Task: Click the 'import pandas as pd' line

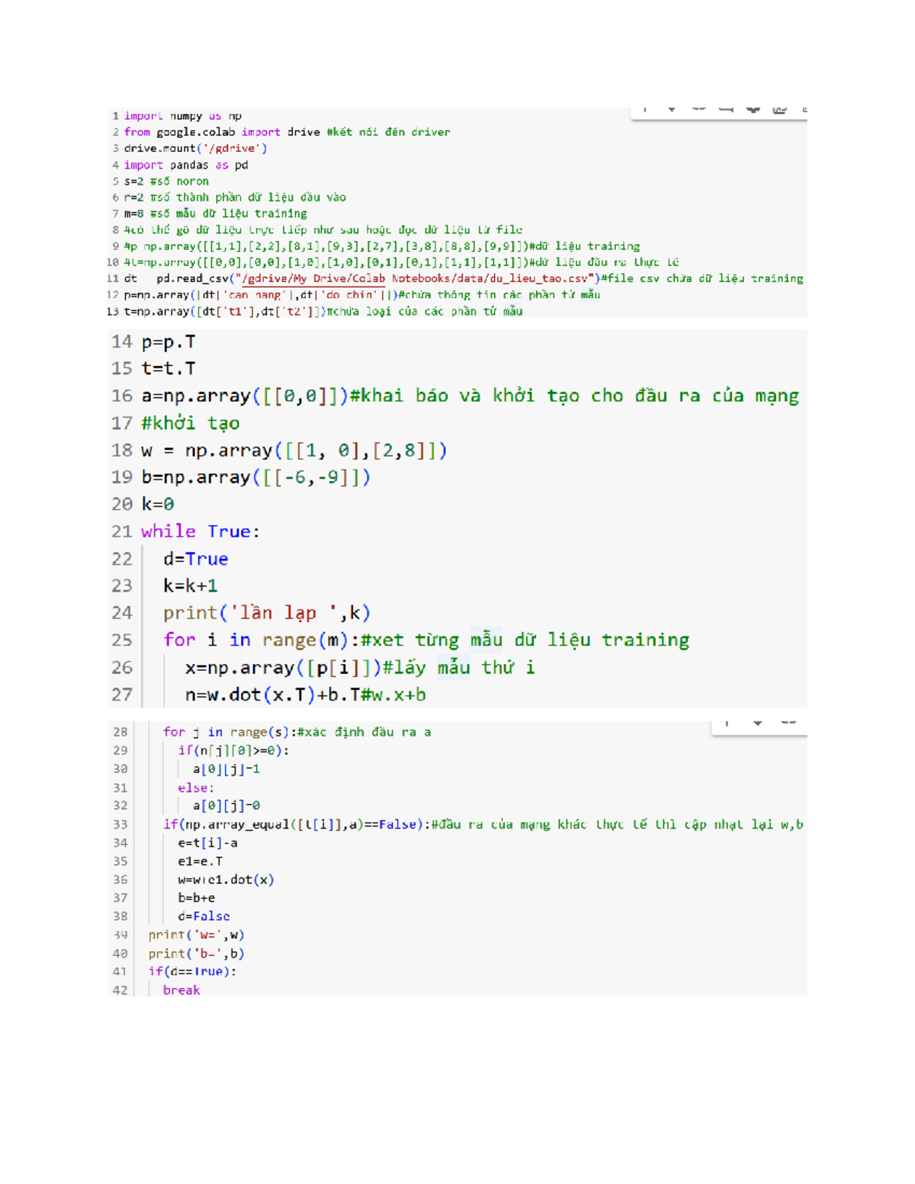Action: pyautogui.click(x=186, y=165)
